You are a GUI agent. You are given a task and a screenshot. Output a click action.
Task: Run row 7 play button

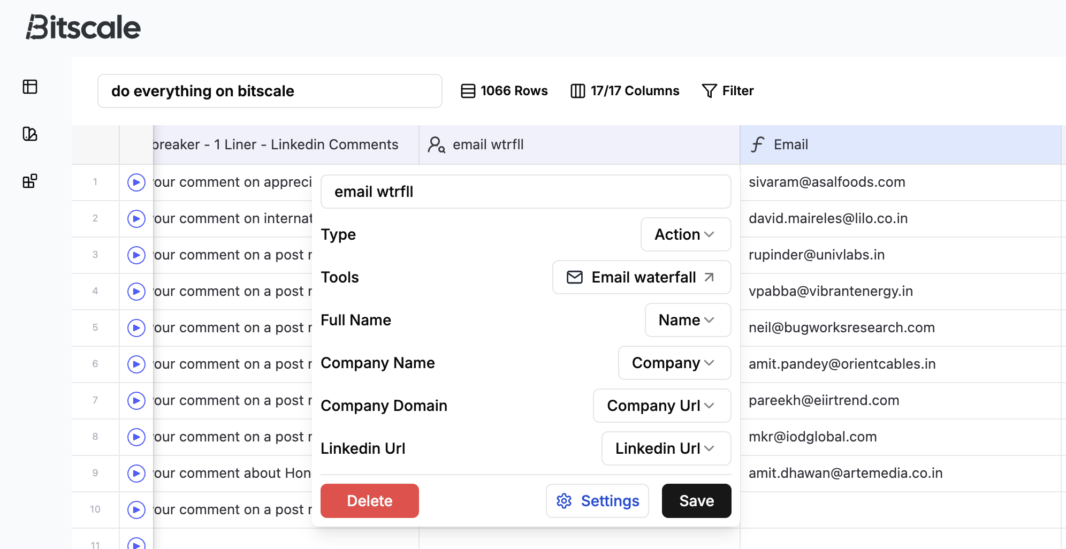136,401
